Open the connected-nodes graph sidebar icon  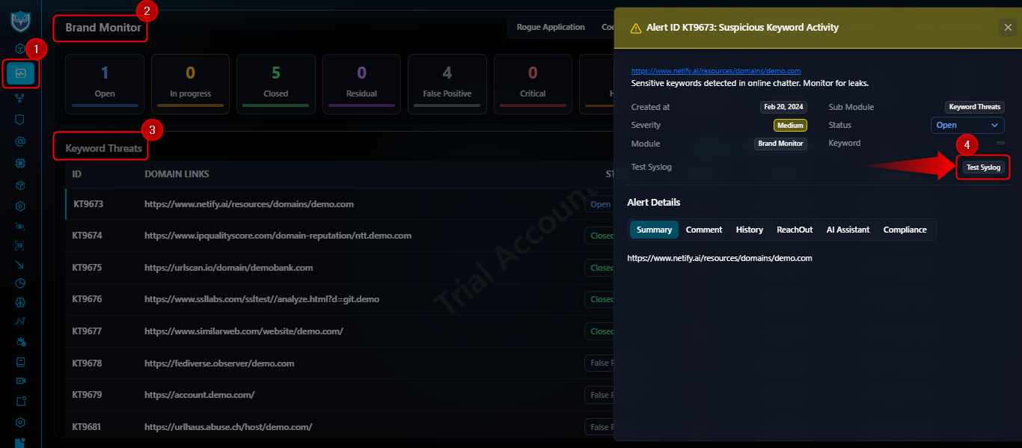[20, 322]
